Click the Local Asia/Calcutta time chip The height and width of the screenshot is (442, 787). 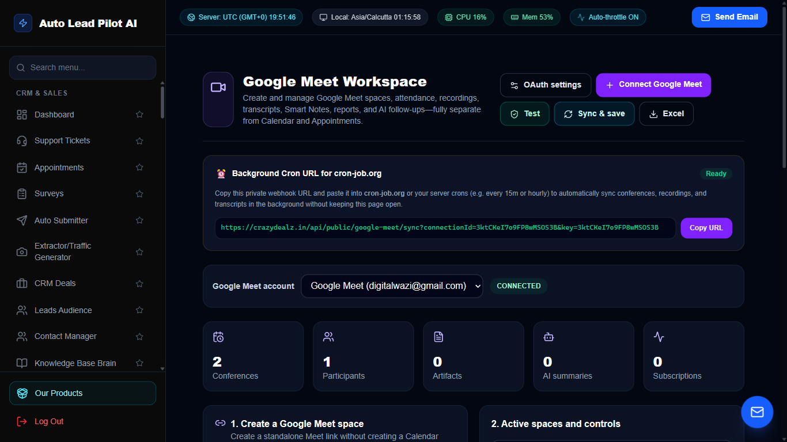[x=370, y=17]
